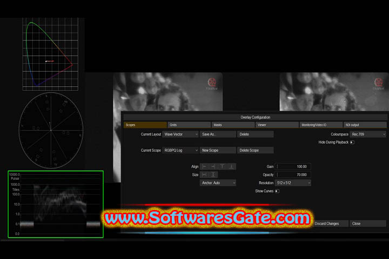389x259 pixels.
Task: Open the Monitoring/Video IO tab
Action: point(321,125)
